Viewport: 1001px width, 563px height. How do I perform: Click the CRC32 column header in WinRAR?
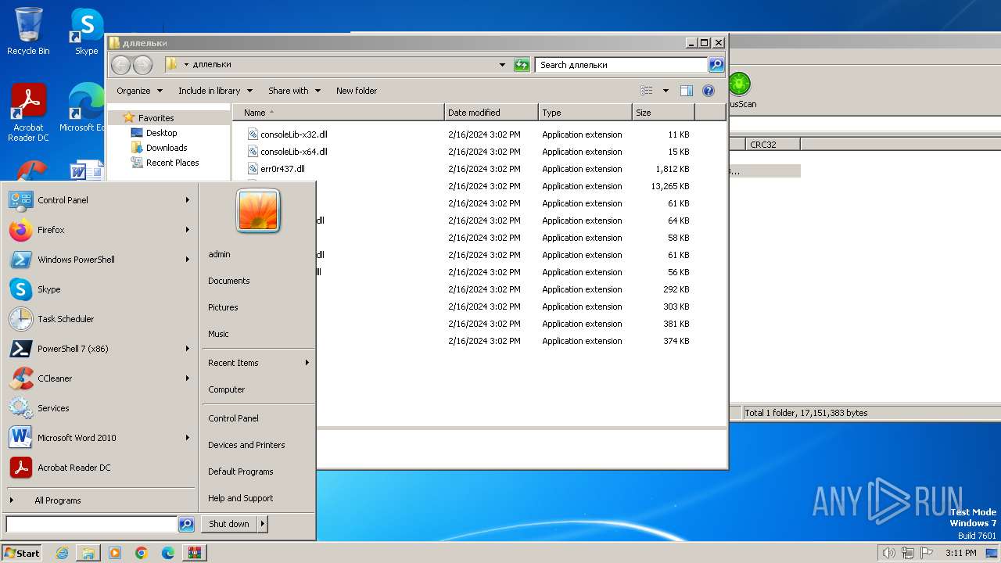(x=773, y=144)
